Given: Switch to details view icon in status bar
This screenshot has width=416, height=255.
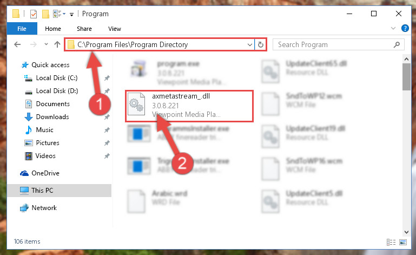Looking at the screenshot, I should click(x=391, y=242).
